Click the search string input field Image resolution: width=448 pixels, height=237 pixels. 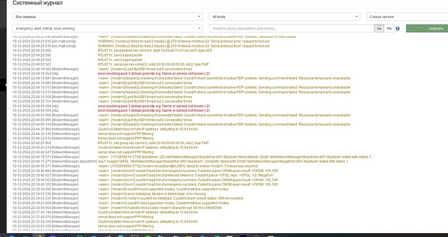(292, 29)
